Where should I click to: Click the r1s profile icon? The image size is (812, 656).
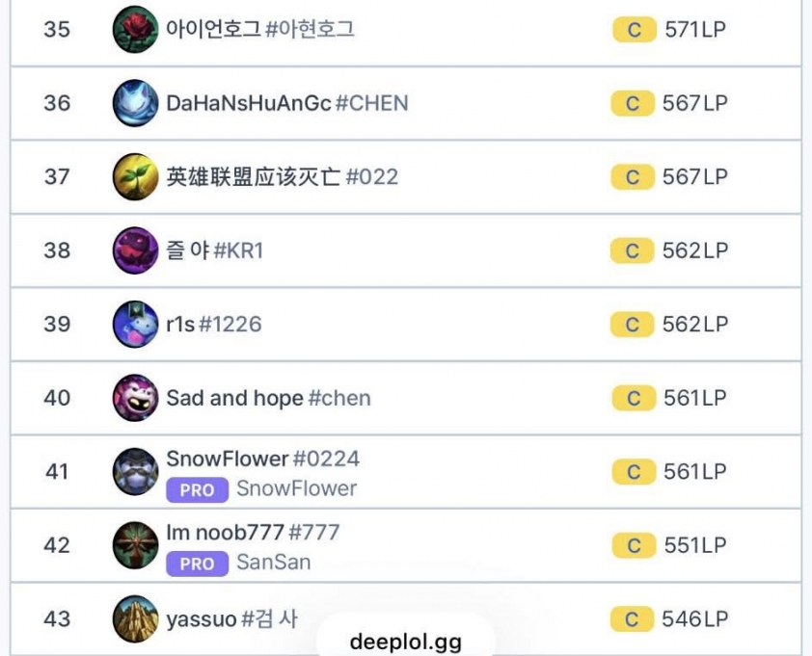135,325
